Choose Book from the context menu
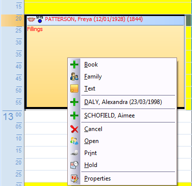 [x=122, y=64]
